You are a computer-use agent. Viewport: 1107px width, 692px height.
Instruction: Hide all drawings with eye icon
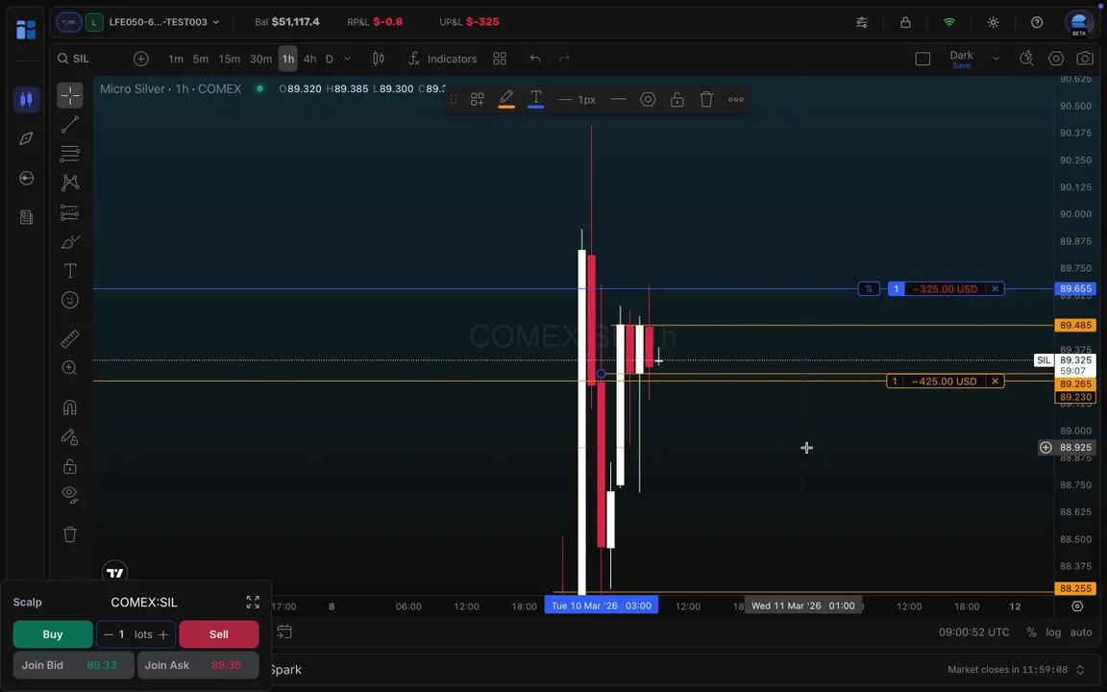pyautogui.click(x=70, y=495)
